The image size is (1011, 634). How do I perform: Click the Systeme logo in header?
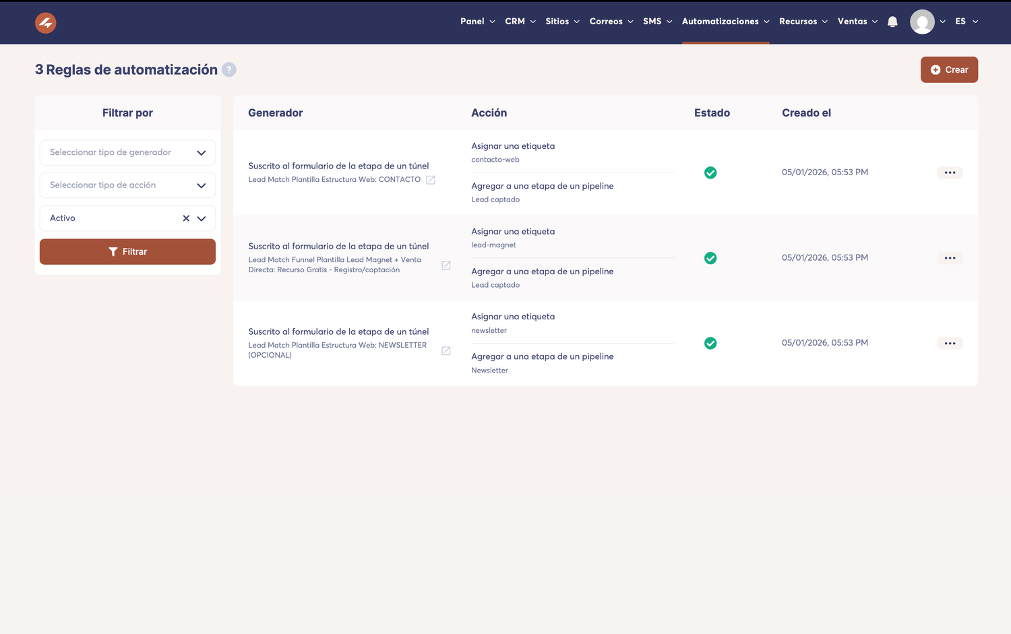[45, 22]
